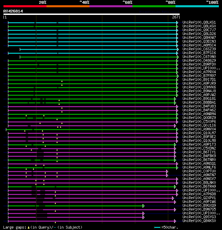Screen dimensions: 222x230
Task: Click the arrowhead ending the C0PTU0 alignment
Action: [x=167, y=171]
